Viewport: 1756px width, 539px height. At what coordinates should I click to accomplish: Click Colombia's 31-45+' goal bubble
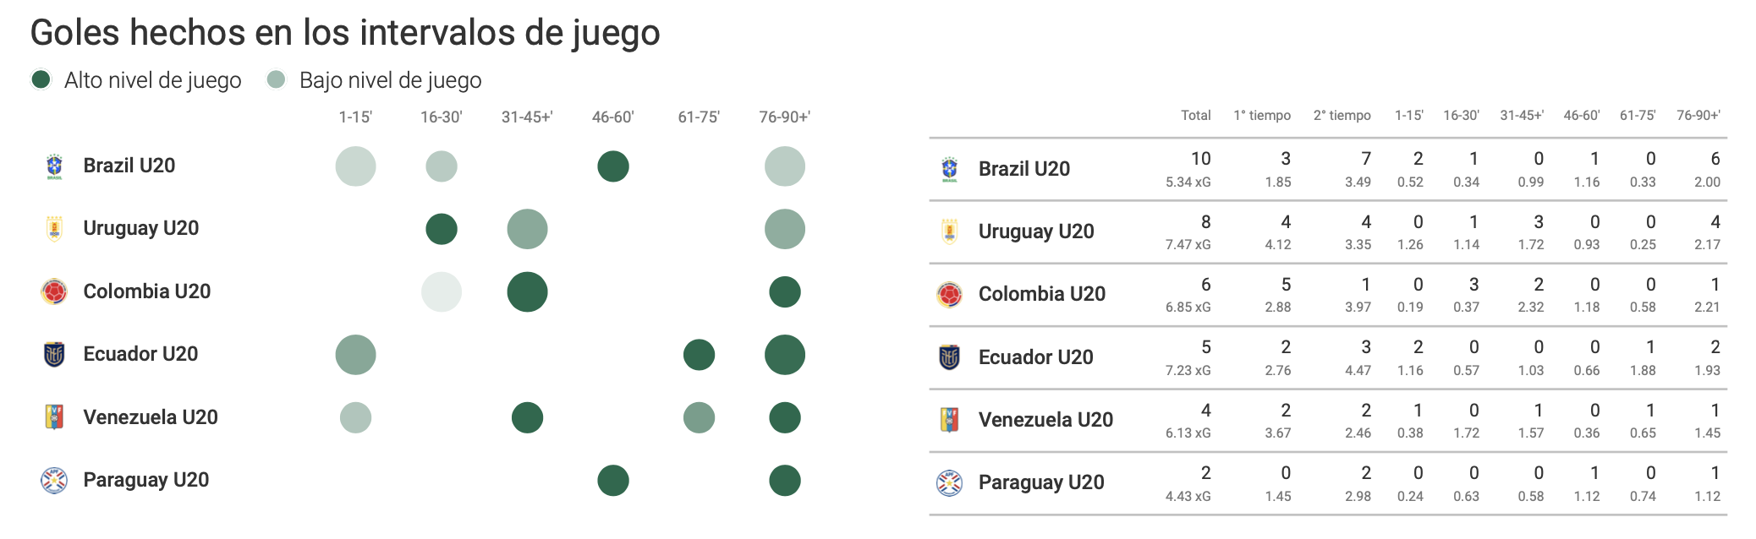(x=527, y=292)
